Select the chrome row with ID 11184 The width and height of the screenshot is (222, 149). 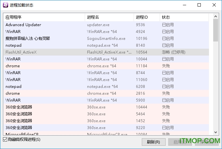[x=106, y=66]
